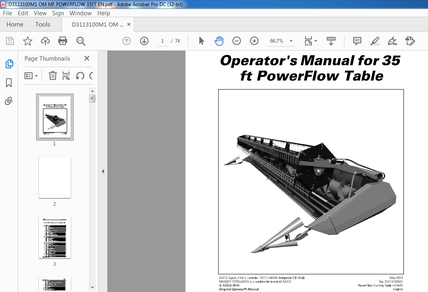Screen dimensions: 428x292
Task: Click the thumbnails scrollbar handle
Action: (x=92, y=98)
